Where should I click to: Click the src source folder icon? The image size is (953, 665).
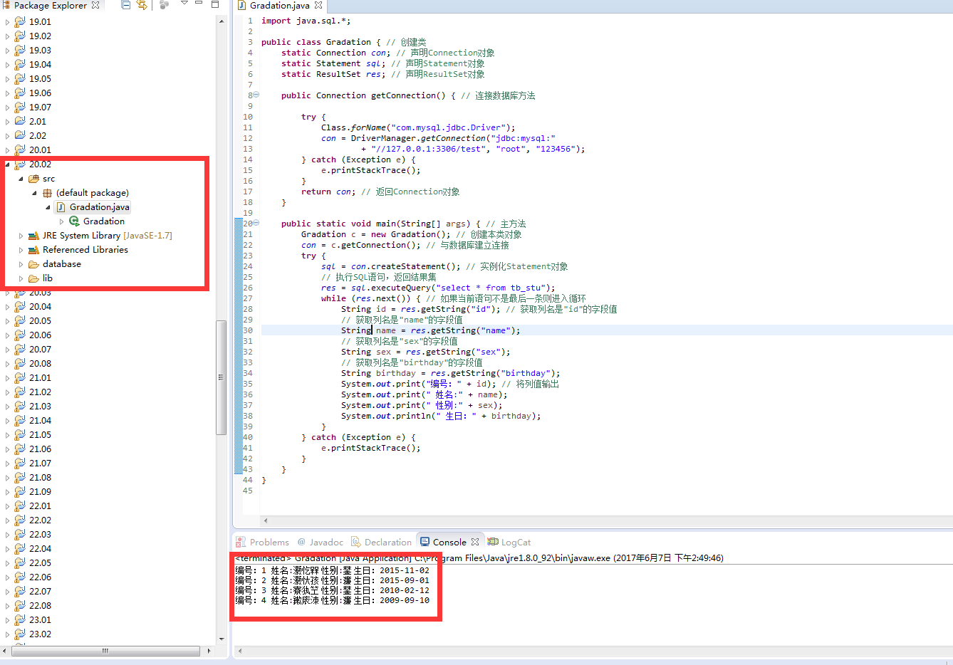pos(33,179)
